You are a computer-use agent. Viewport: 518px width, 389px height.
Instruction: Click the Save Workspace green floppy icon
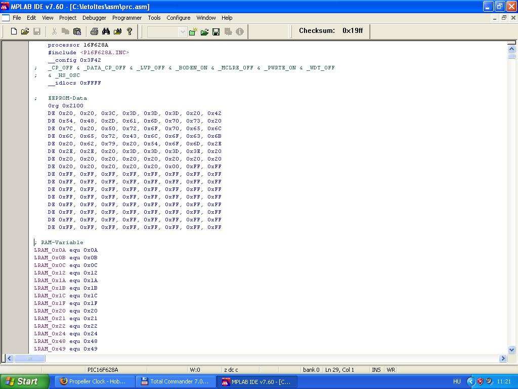[216, 32]
